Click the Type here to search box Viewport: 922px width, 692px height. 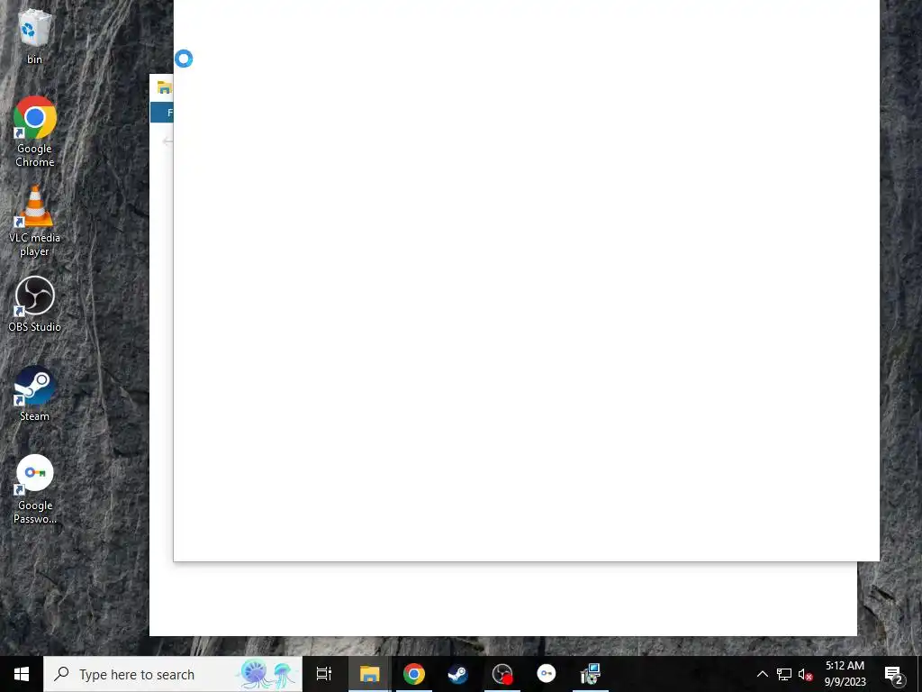[173, 674]
